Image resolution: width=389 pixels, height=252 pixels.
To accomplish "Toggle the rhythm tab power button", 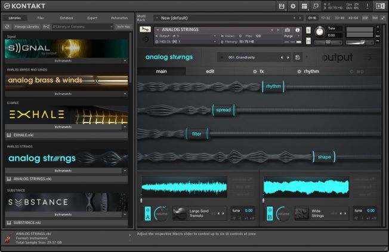I will point(299,72).
